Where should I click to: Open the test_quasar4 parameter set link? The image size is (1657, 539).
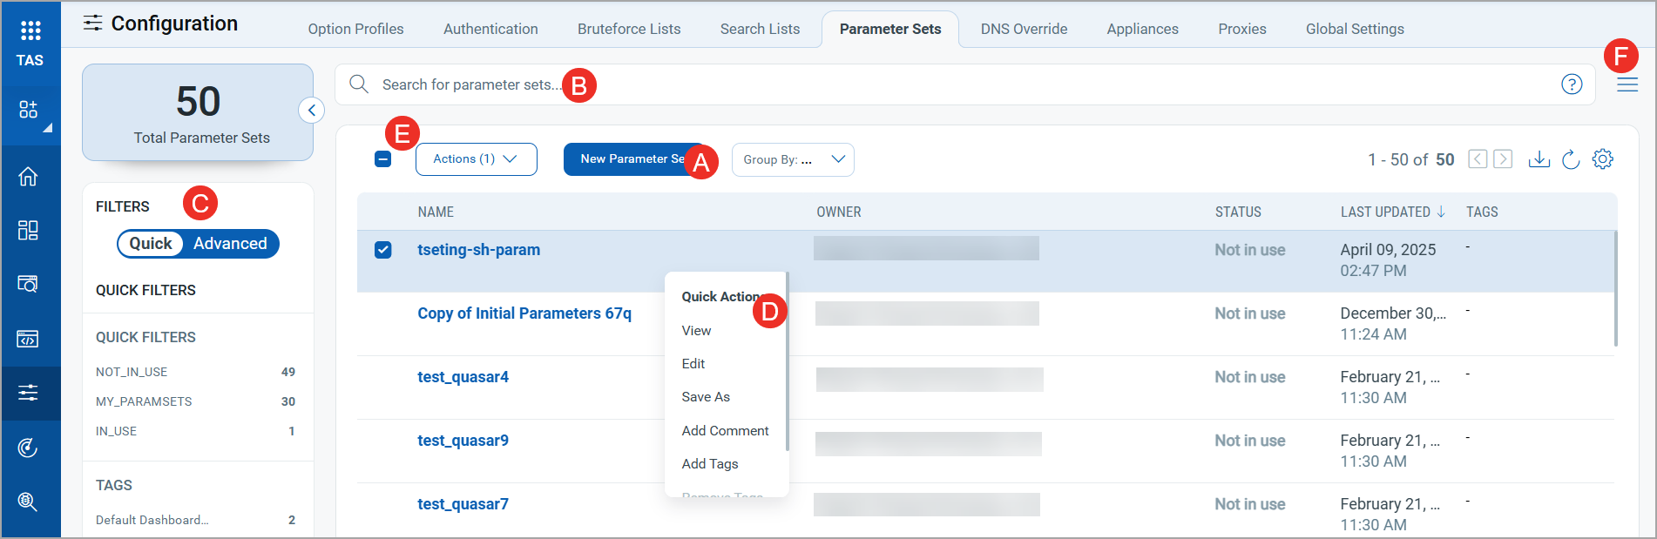point(463,377)
